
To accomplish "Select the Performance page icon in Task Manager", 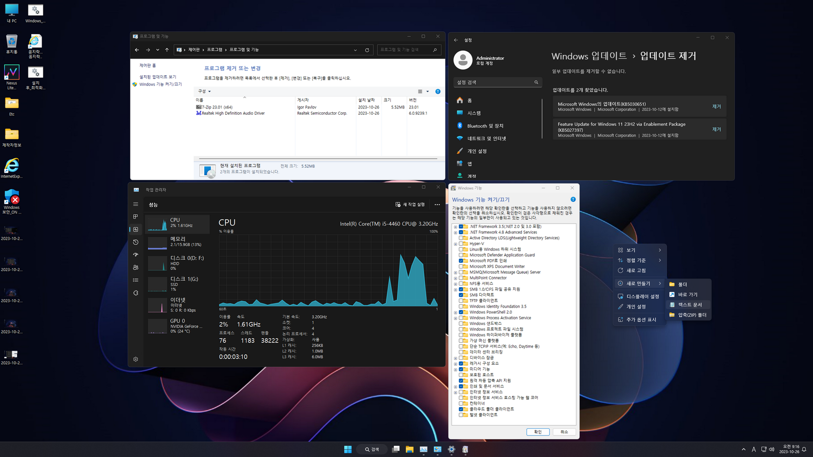I will 136,229.
